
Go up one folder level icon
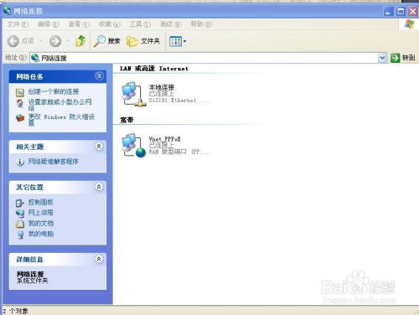pyautogui.click(x=80, y=41)
